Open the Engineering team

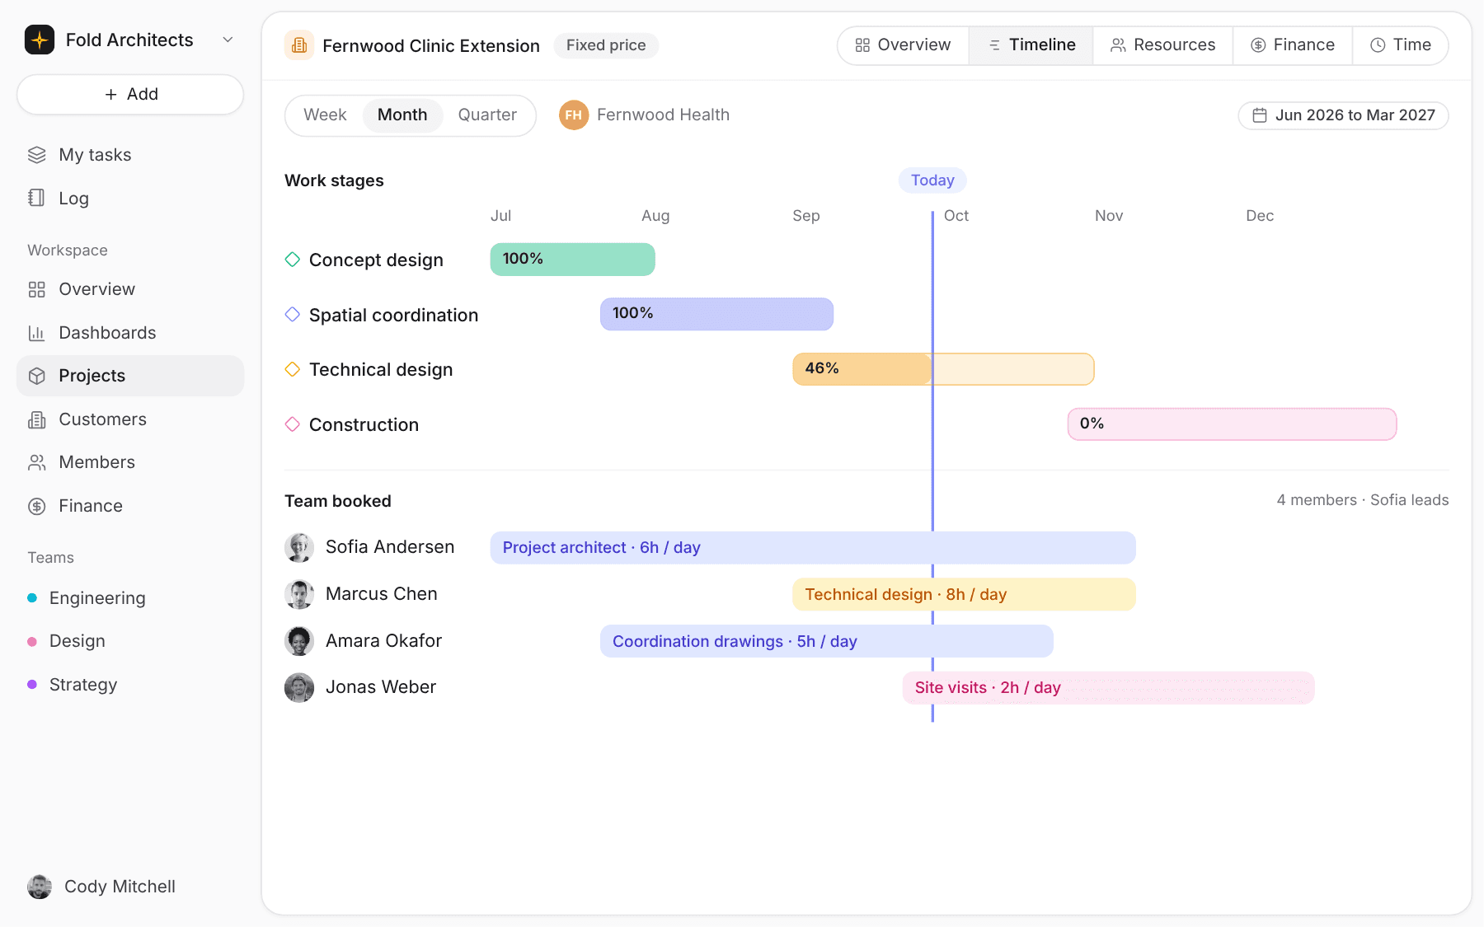click(130, 598)
